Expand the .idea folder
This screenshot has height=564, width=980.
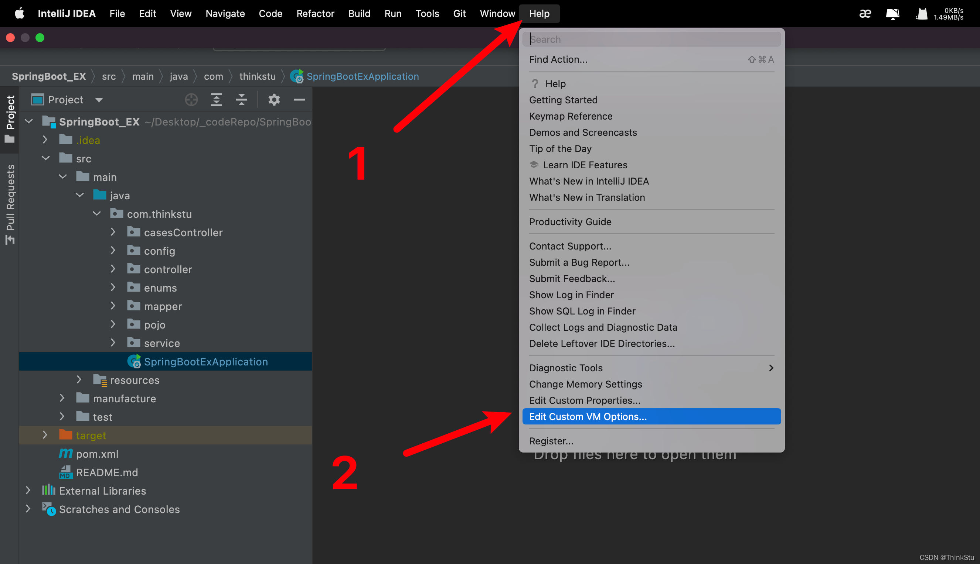click(45, 140)
